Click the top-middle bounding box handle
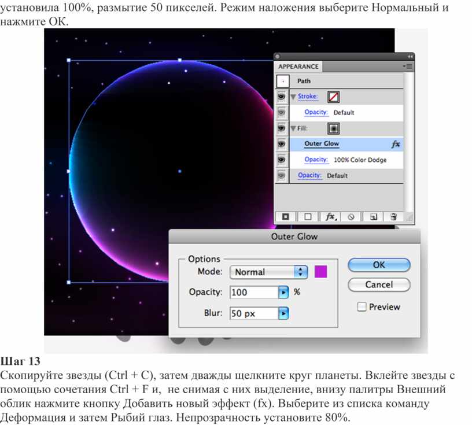472x425 pixels. click(x=180, y=60)
